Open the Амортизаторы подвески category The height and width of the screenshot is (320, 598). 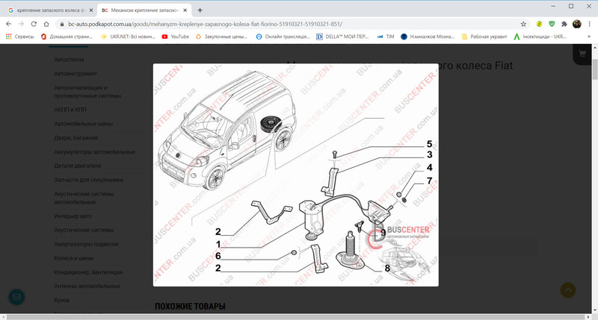86,244
